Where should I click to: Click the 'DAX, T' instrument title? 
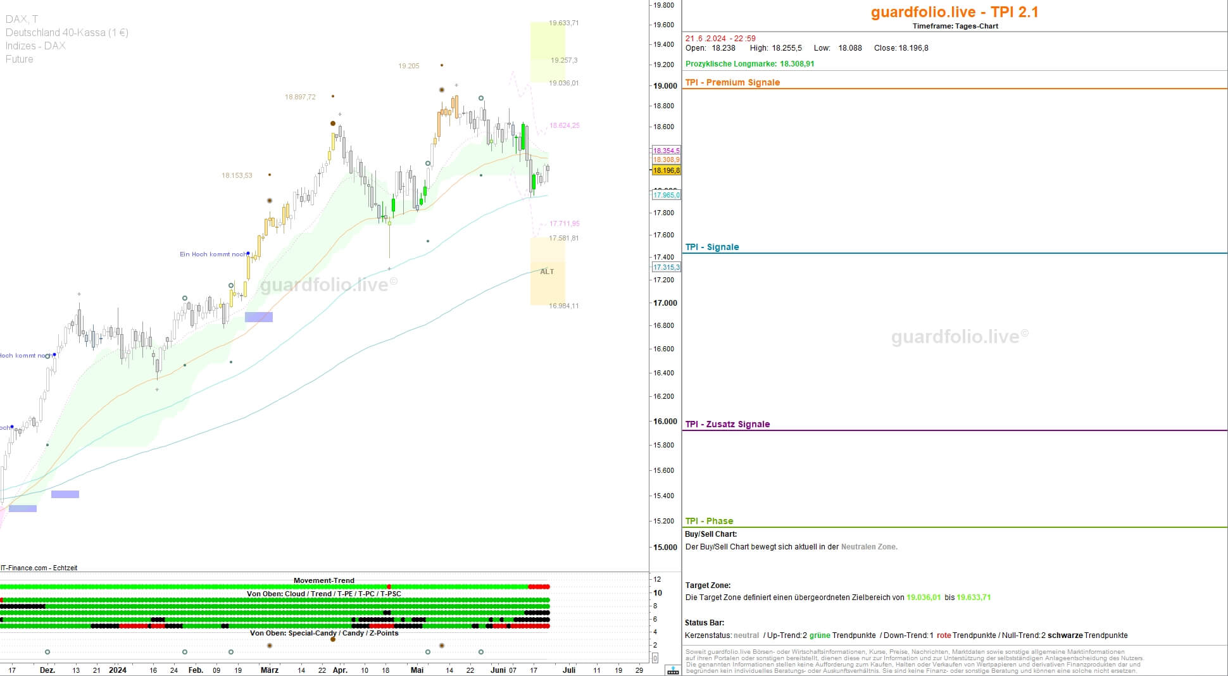22,19
